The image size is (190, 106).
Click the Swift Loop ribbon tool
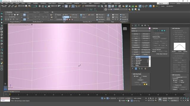click(x=74, y=15)
